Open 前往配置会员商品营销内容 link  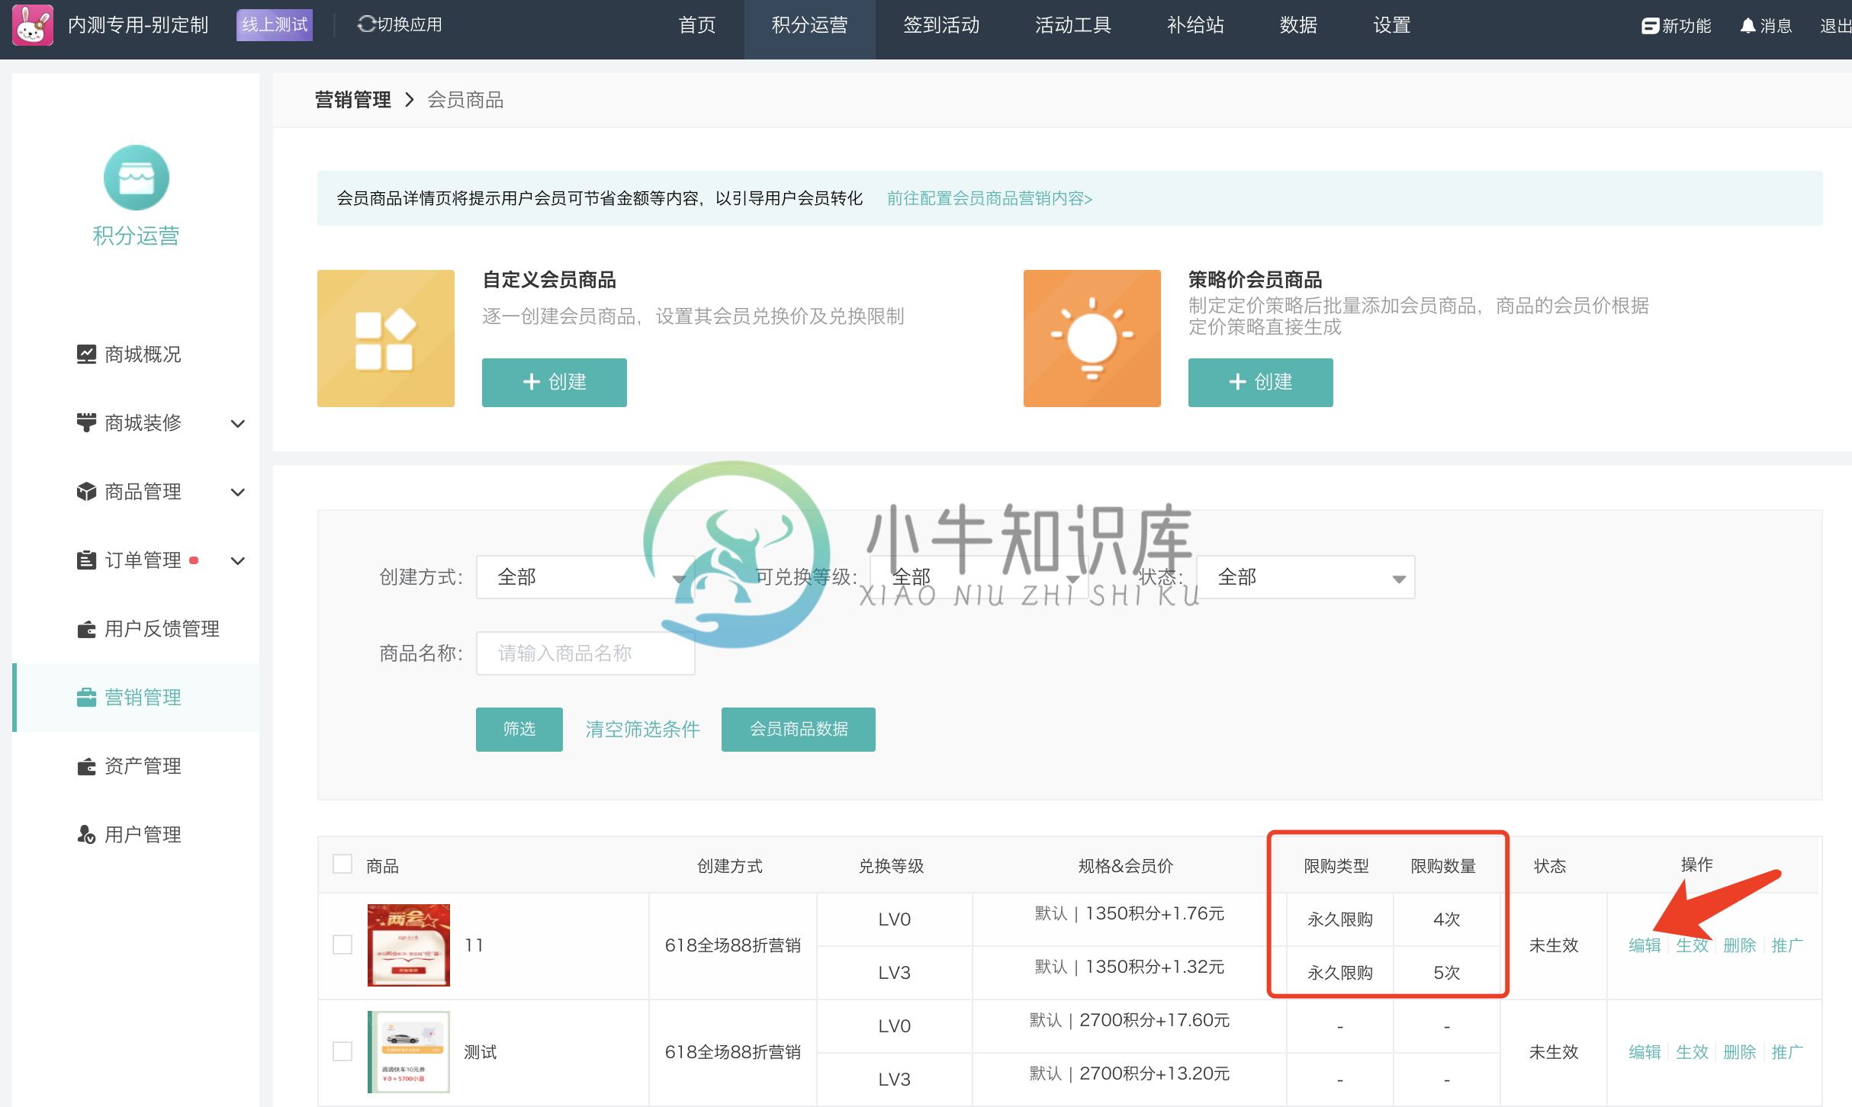click(989, 198)
